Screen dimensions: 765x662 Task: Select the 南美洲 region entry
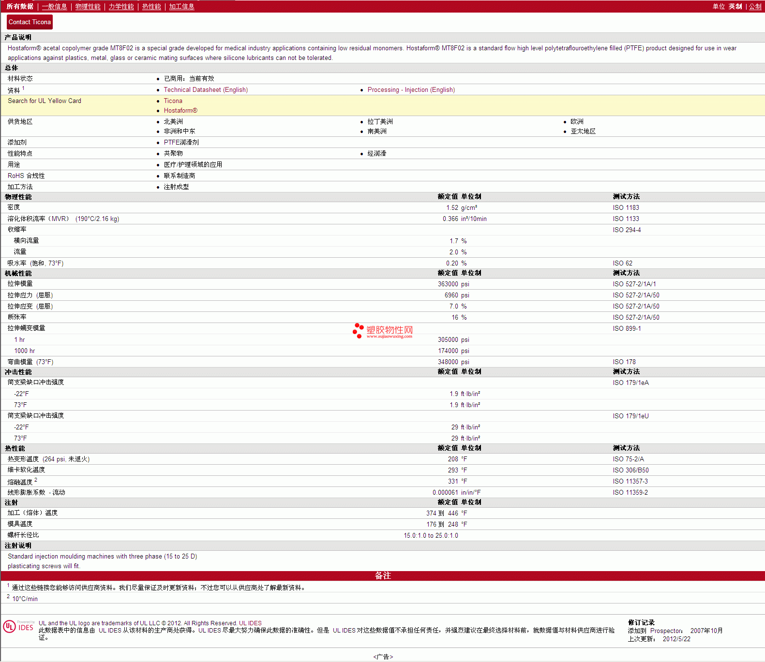(377, 131)
